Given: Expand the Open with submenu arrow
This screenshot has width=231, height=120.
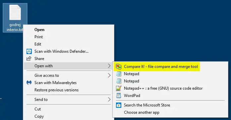Looking at the screenshot, I should [109, 66].
